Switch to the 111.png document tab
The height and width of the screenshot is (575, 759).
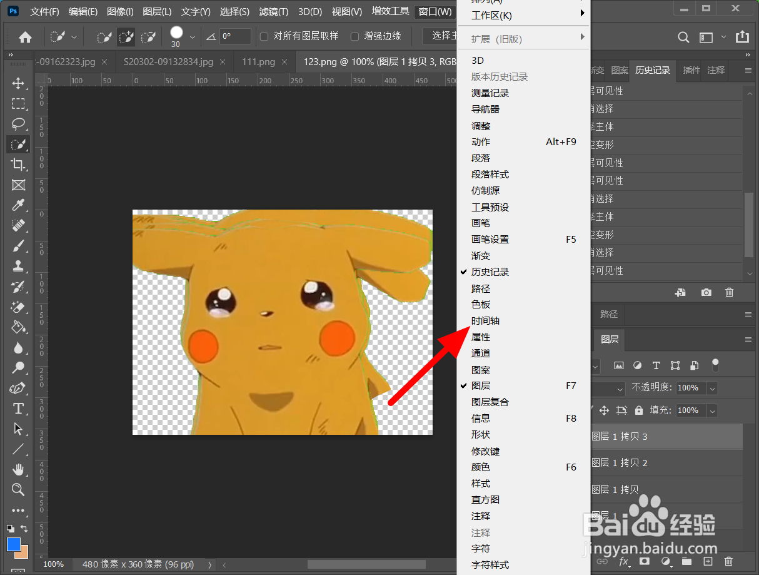(258, 62)
